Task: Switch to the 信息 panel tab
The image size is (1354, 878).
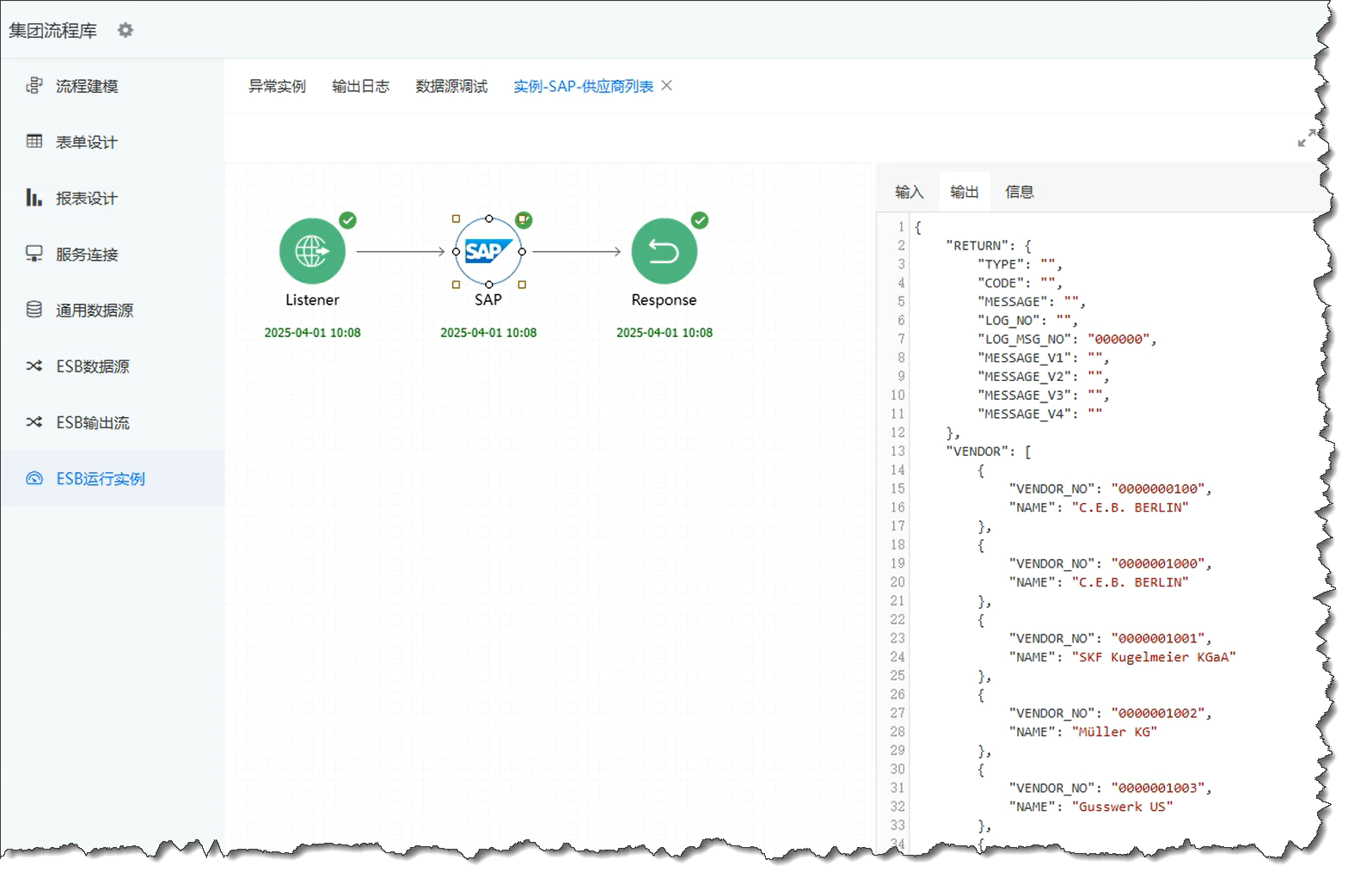Action: [x=1019, y=192]
